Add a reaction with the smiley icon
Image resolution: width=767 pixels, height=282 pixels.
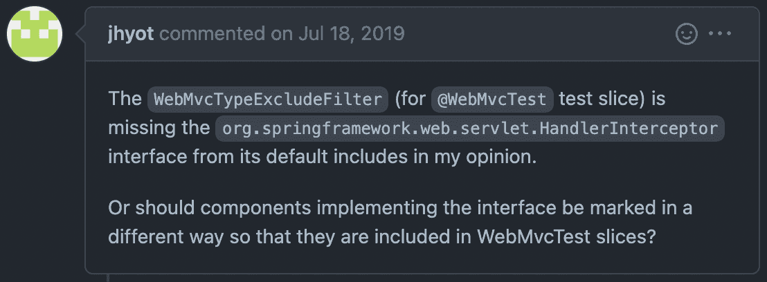[686, 34]
